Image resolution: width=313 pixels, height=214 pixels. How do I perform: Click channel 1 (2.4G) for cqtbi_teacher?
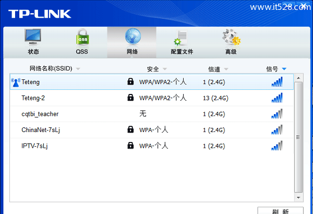coord(214,114)
